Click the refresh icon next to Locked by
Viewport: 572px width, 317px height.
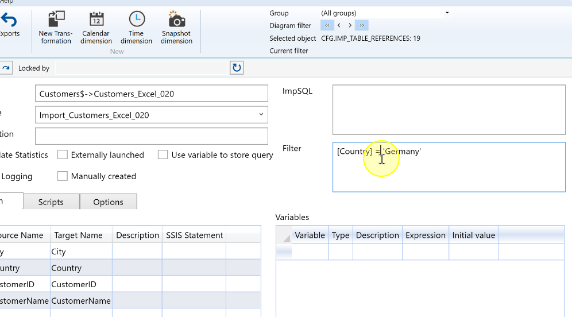point(237,68)
